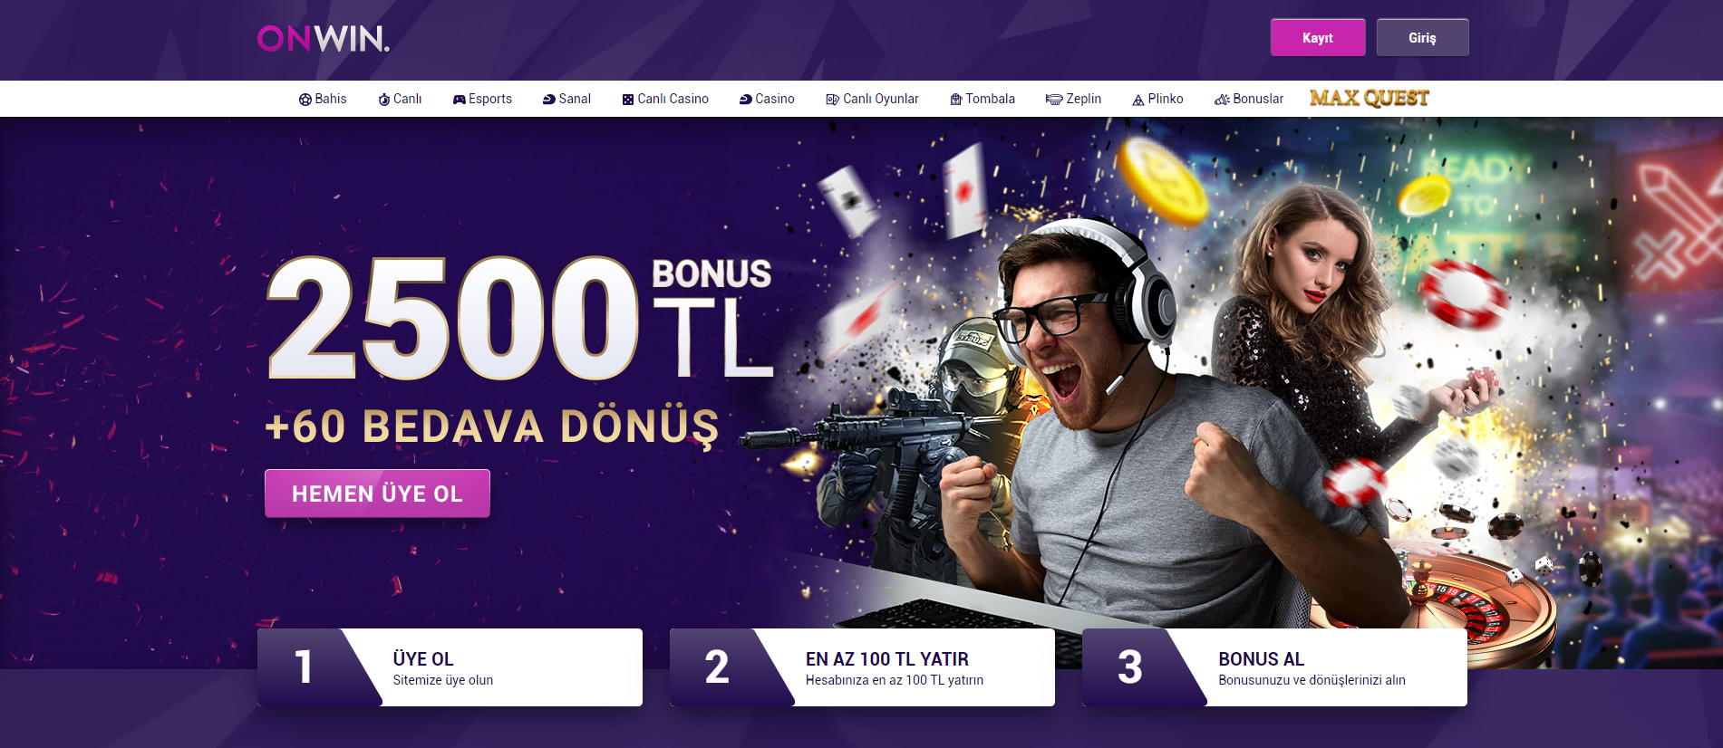Viewport: 1723px width, 748px height.
Task: Go to the Casino section
Action: [767, 99]
